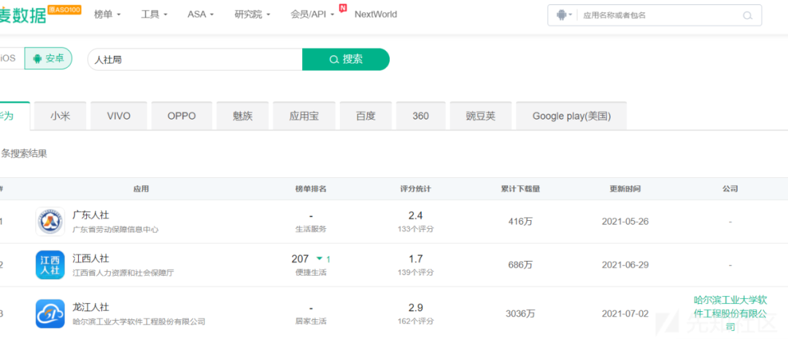The width and height of the screenshot is (788, 339).
Task: Click the 广东人社 app icon
Action: pyautogui.click(x=50, y=222)
